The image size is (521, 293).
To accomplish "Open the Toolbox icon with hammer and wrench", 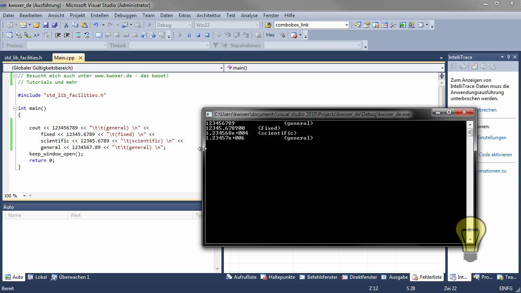I will tap(394, 25).
